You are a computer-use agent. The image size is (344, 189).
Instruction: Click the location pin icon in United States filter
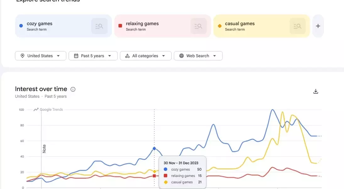[x=22, y=56]
